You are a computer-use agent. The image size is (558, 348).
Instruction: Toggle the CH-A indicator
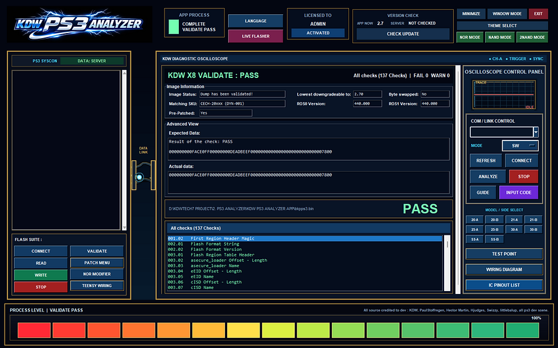(495, 59)
